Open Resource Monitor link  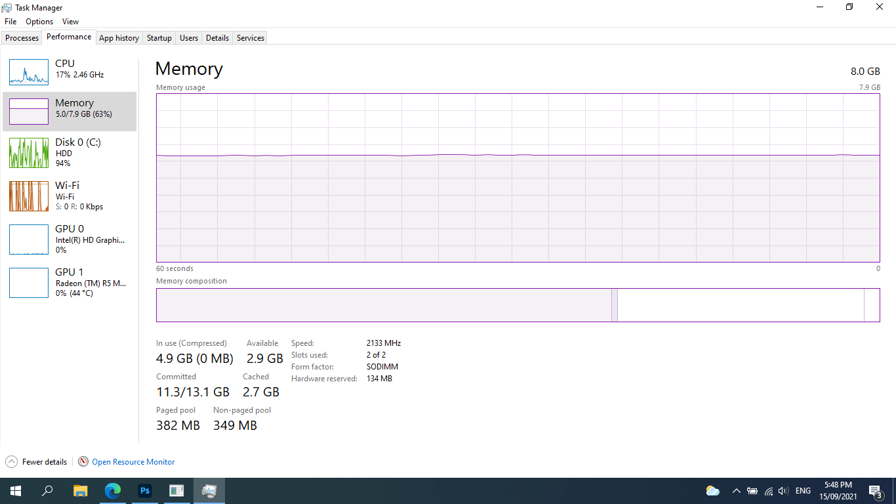(x=133, y=462)
